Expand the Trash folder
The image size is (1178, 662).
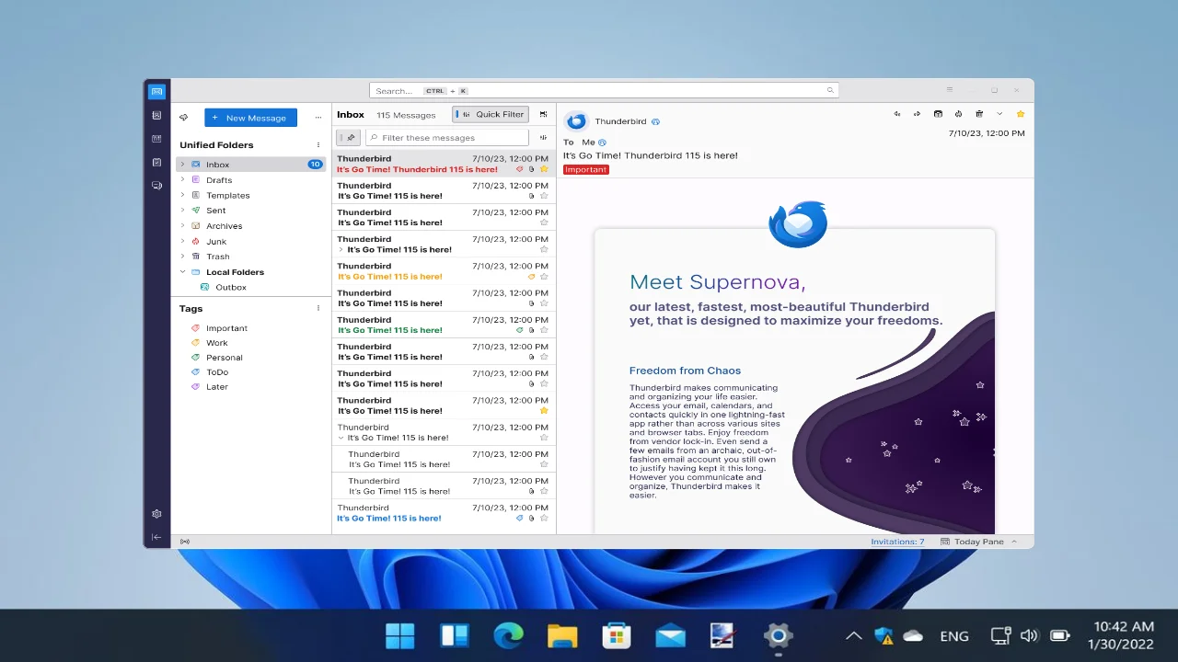coord(182,257)
